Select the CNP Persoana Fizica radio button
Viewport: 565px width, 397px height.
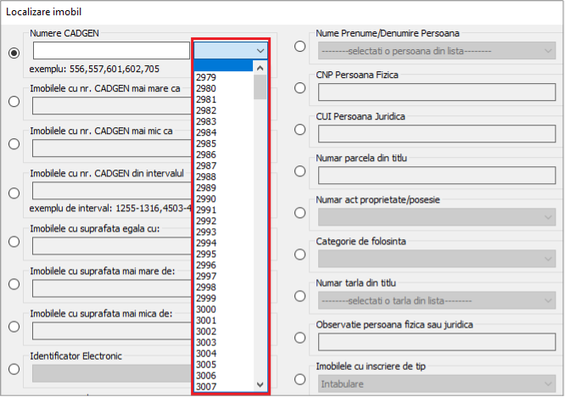click(x=299, y=88)
